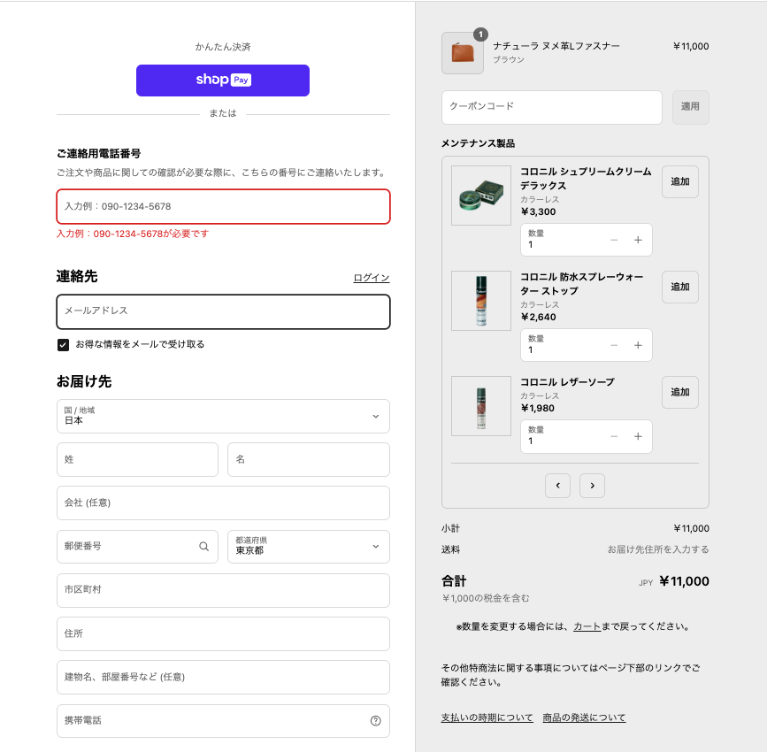The width and height of the screenshot is (767, 752).
Task: Click the coupon code input field
Action: point(551,107)
